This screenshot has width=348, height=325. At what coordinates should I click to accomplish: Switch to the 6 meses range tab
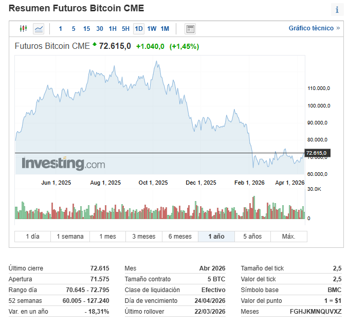[x=180, y=237]
